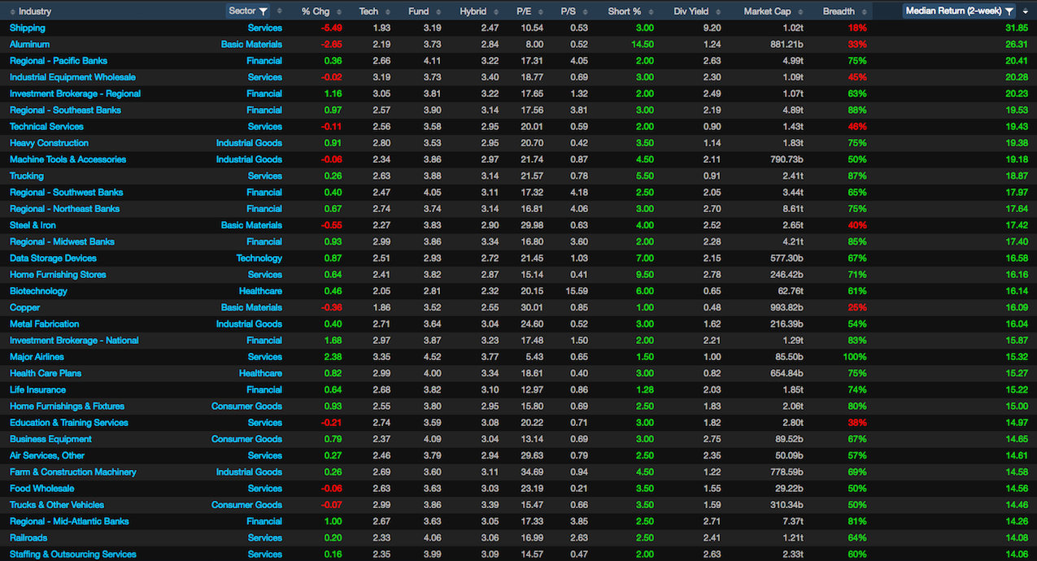This screenshot has height=561, width=1037.
Task: Open the Food Wholesale industry link
Action: coord(41,489)
